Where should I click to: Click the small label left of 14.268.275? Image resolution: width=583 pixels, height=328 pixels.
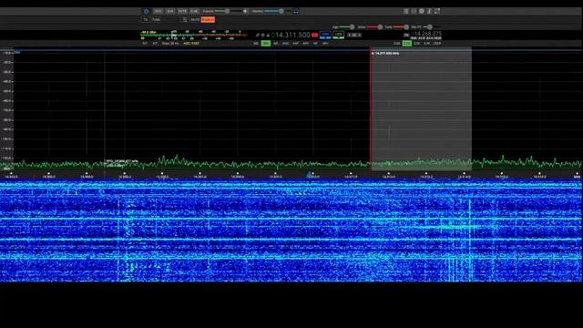[x=406, y=35]
